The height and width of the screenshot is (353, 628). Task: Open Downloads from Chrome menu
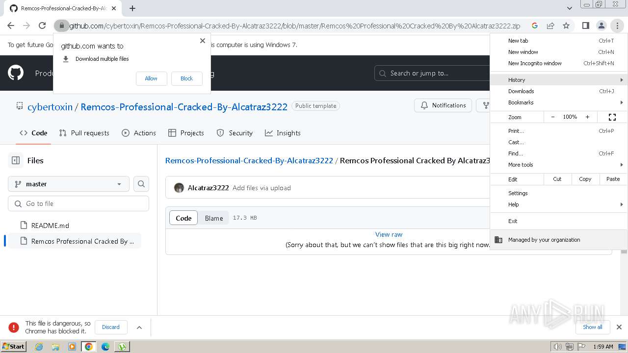coord(559,91)
